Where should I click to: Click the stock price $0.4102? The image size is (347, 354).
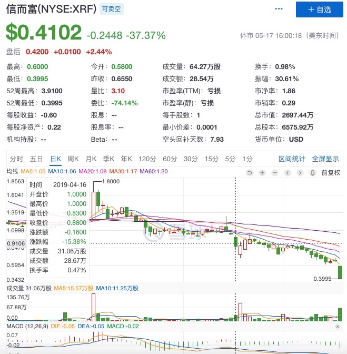pos(44,32)
